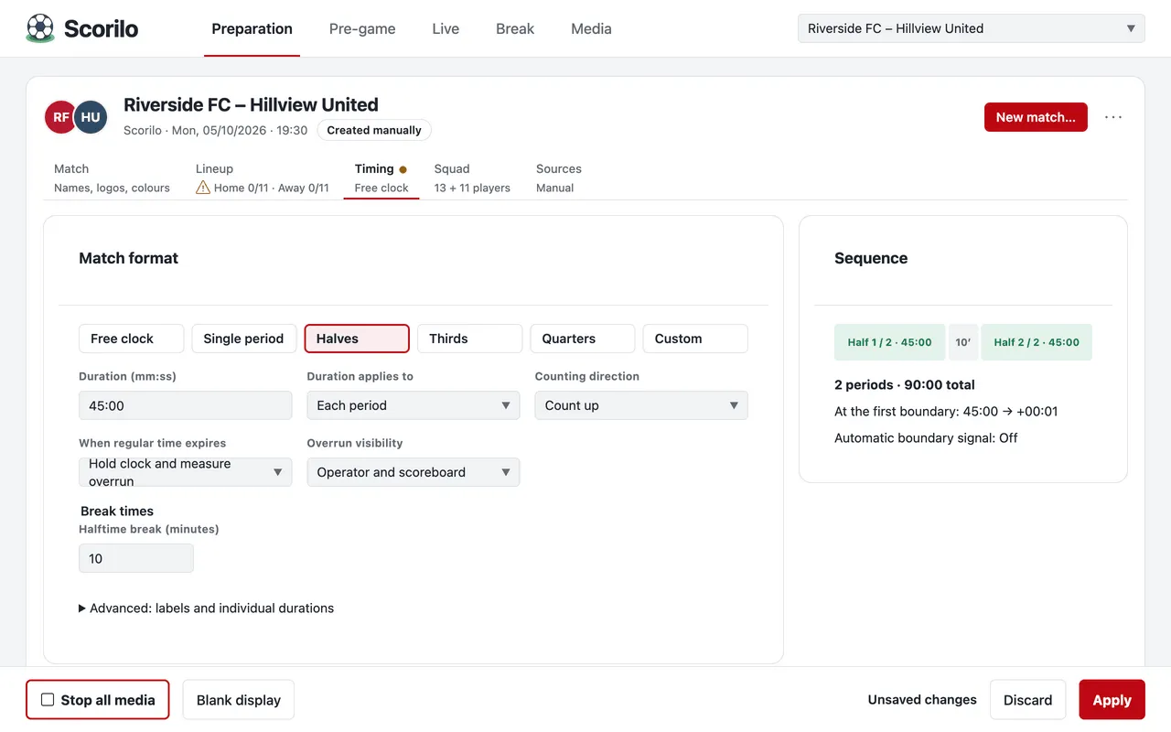Toggle the Stop all media checkbox
The width and height of the screenshot is (1171, 732).
tap(48, 700)
